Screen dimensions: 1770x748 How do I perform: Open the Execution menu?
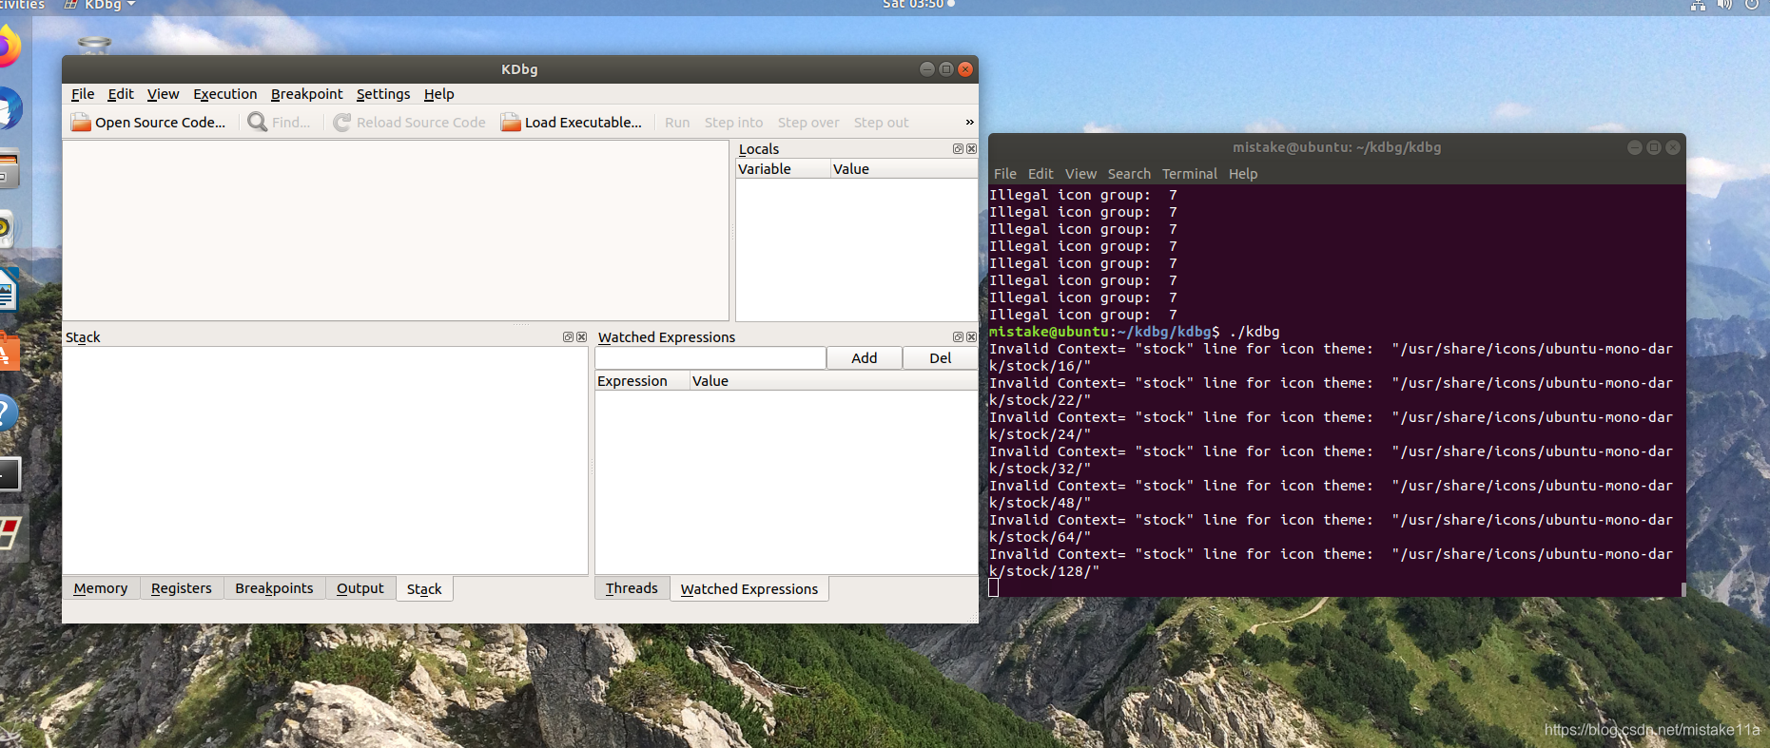pyautogui.click(x=224, y=93)
